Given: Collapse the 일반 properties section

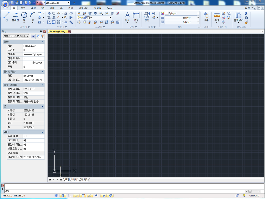Looking at the screenshot, I should click(x=42, y=42).
